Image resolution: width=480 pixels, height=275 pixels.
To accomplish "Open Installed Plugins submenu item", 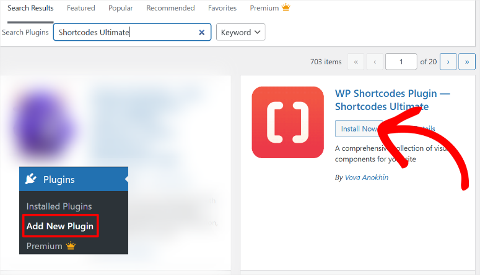I will pyautogui.click(x=59, y=206).
